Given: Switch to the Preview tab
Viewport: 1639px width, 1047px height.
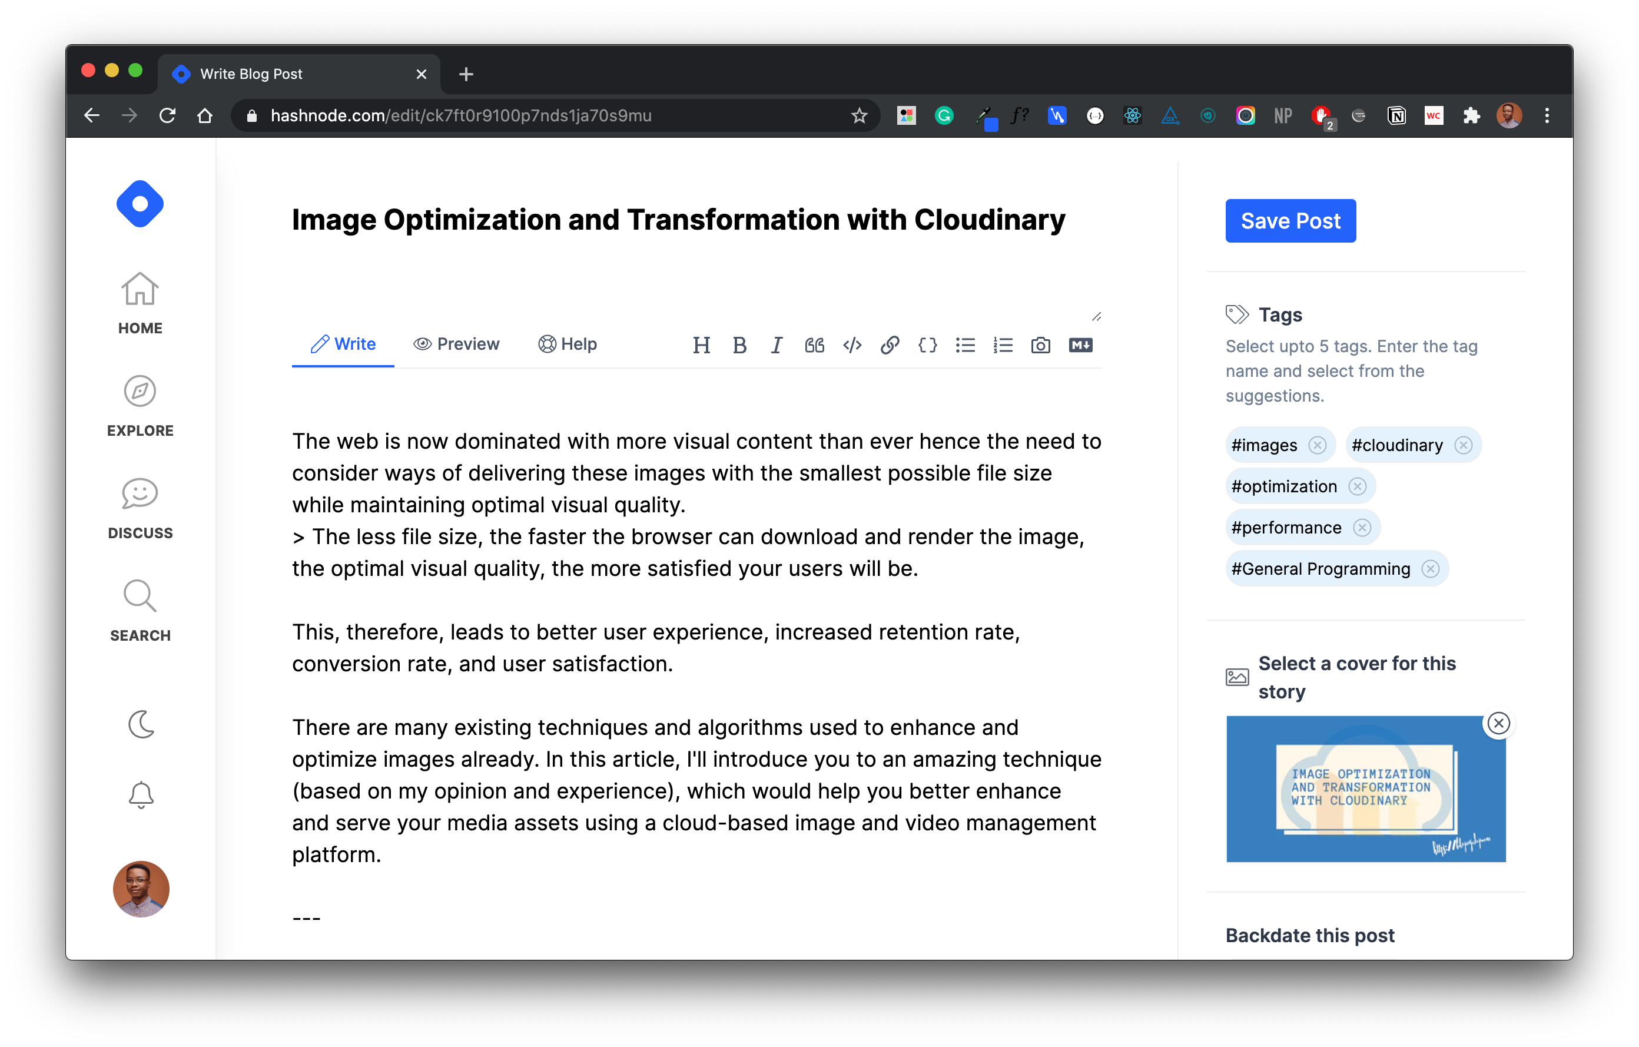Looking at the screenshot, I should tap(456, 344).
